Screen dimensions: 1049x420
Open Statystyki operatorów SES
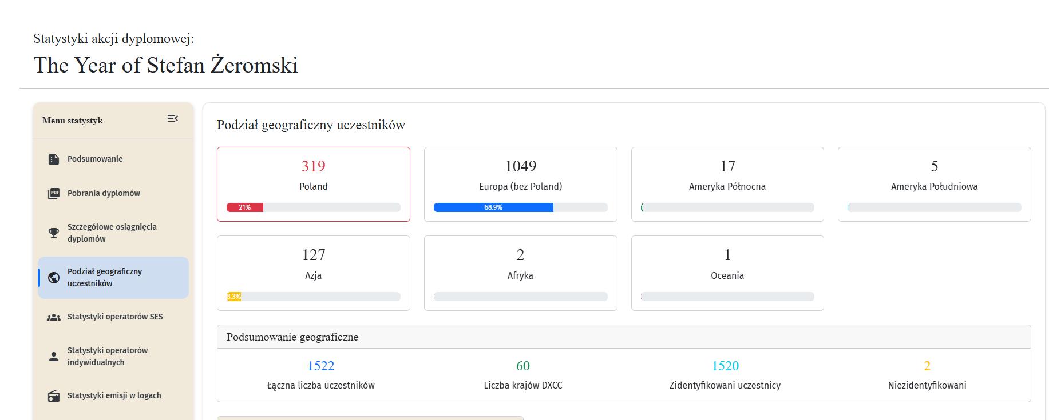point(115,317)
